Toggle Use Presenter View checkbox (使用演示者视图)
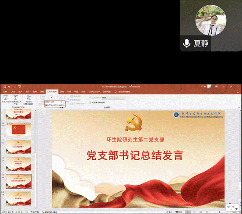Screen dimensions: 242x214 (x=90, y=102)
